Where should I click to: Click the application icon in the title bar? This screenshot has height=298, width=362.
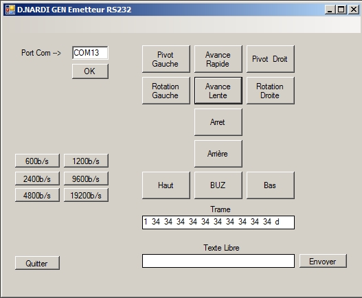click(x=10, y=10)
